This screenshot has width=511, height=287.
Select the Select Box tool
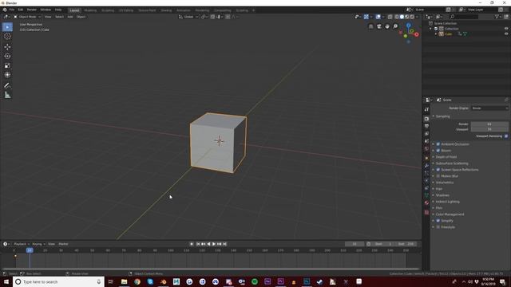pyautogui.click(x=7, y=27)
